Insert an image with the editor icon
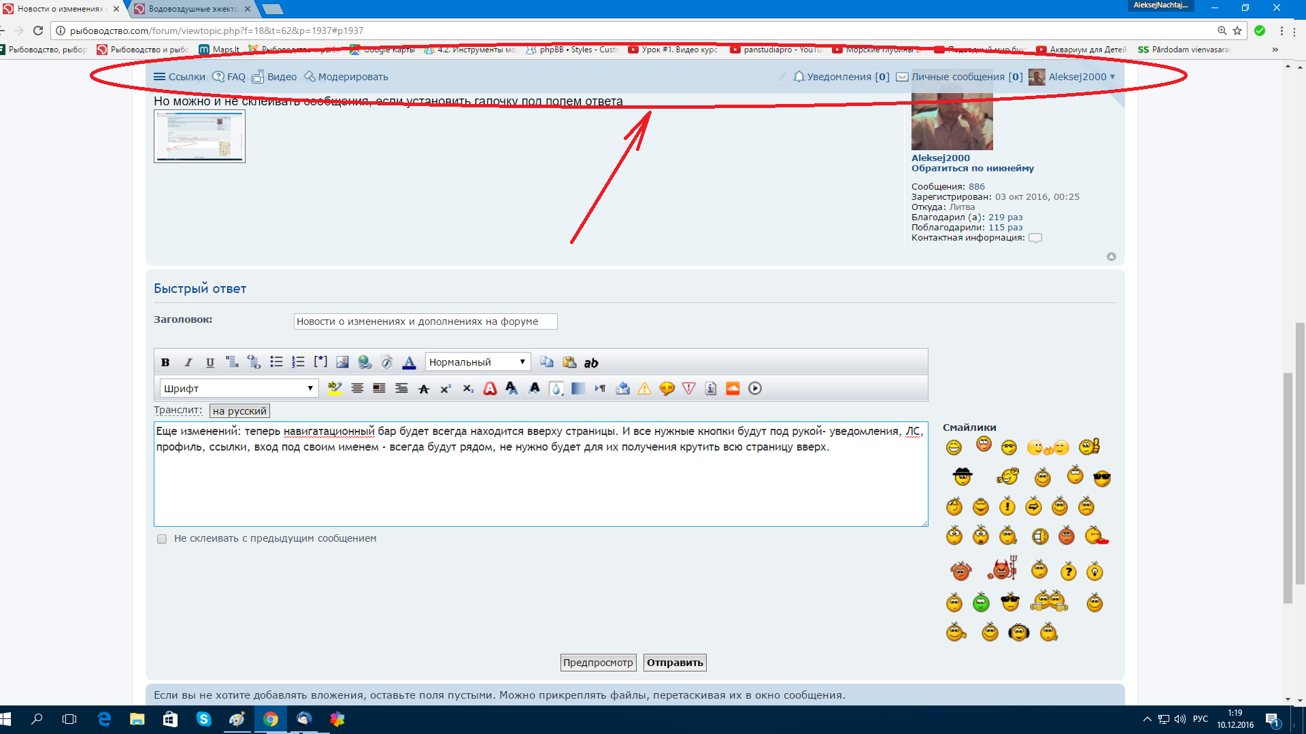This screenshot has width=1306, height=734. pos(342,362)
